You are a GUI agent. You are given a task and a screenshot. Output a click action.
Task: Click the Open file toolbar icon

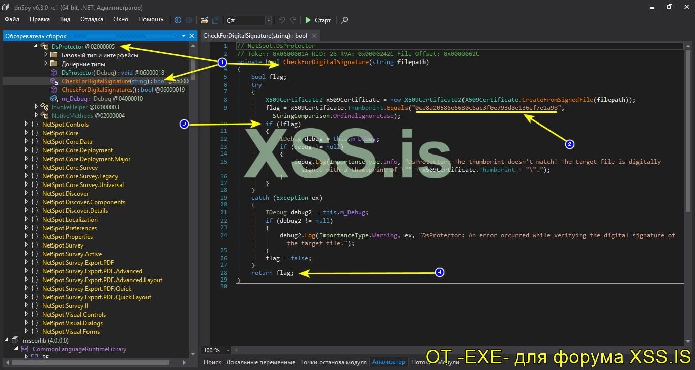[205, 20]
